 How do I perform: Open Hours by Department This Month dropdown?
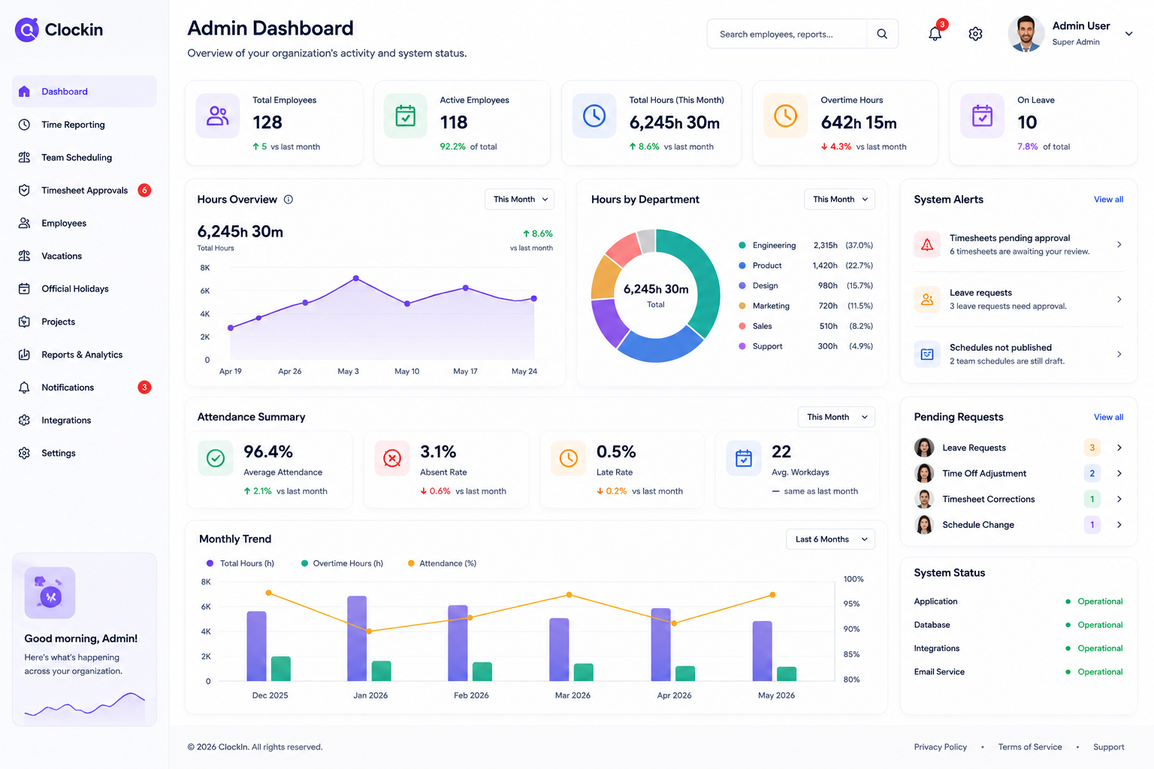point(839,199)
